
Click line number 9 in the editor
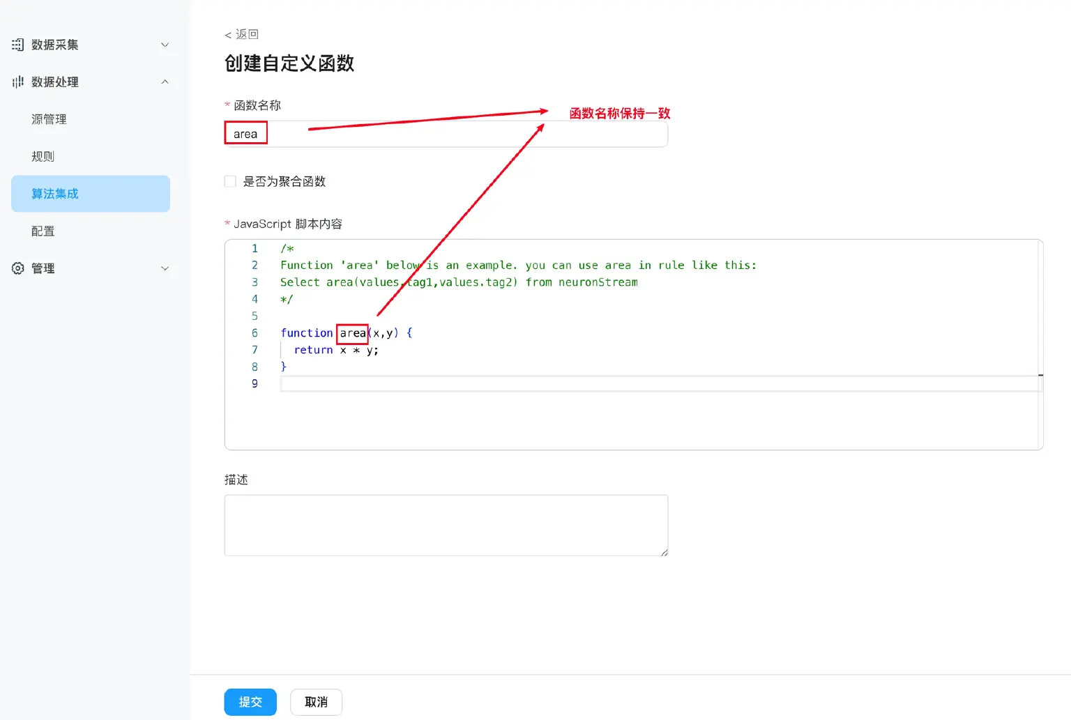pos(255,383)
